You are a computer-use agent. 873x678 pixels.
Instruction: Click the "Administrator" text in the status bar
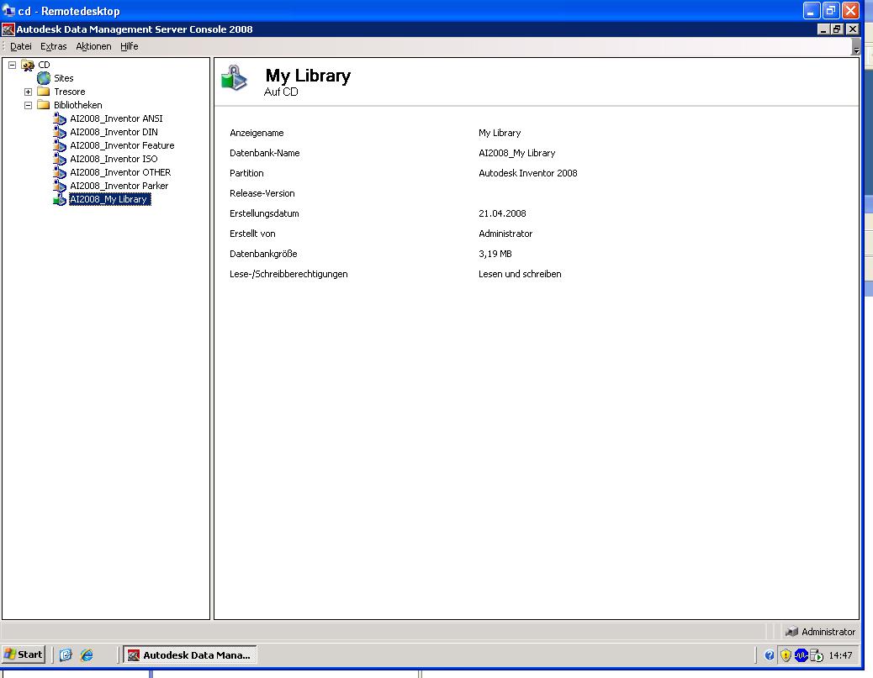[x=828, y=632]
